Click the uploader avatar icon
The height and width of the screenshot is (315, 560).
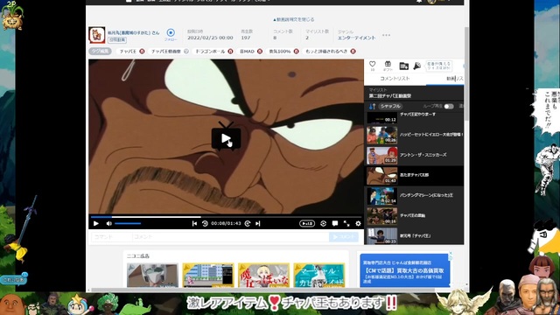(97, 35)
